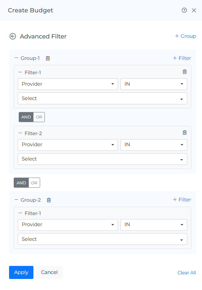Collapse Group-1 with the minus icon
The image size is (202, 290).
tap(16, 58)
